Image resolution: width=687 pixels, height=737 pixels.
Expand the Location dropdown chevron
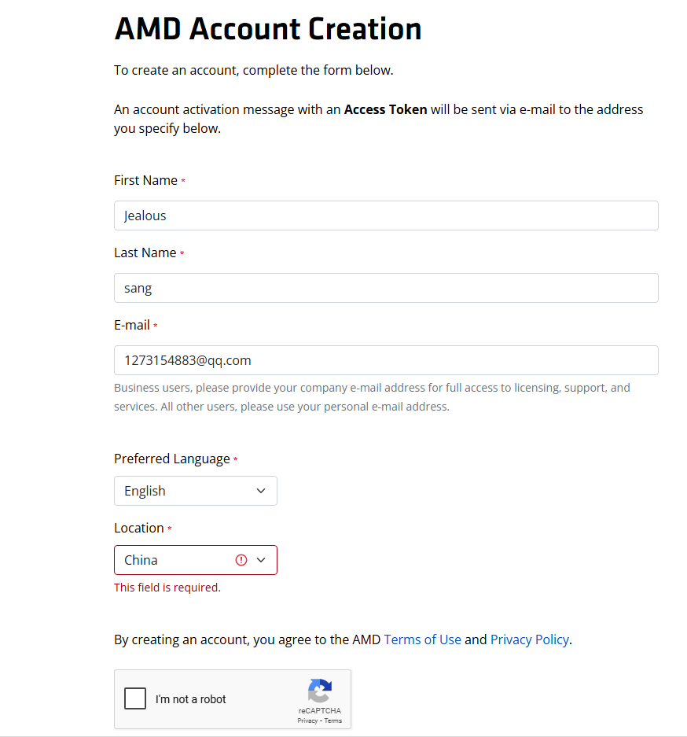261,560
